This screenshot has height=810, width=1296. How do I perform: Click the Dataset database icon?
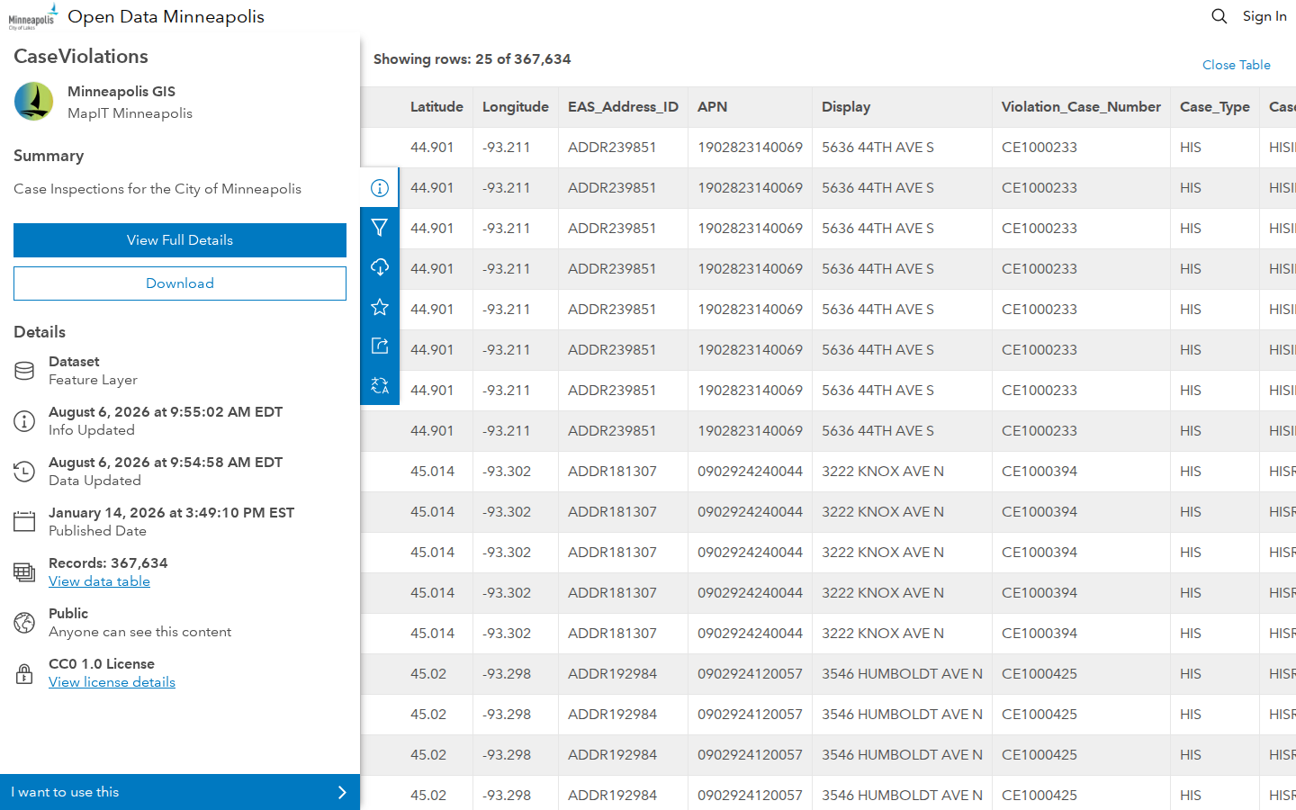click(x=24, y=371)
